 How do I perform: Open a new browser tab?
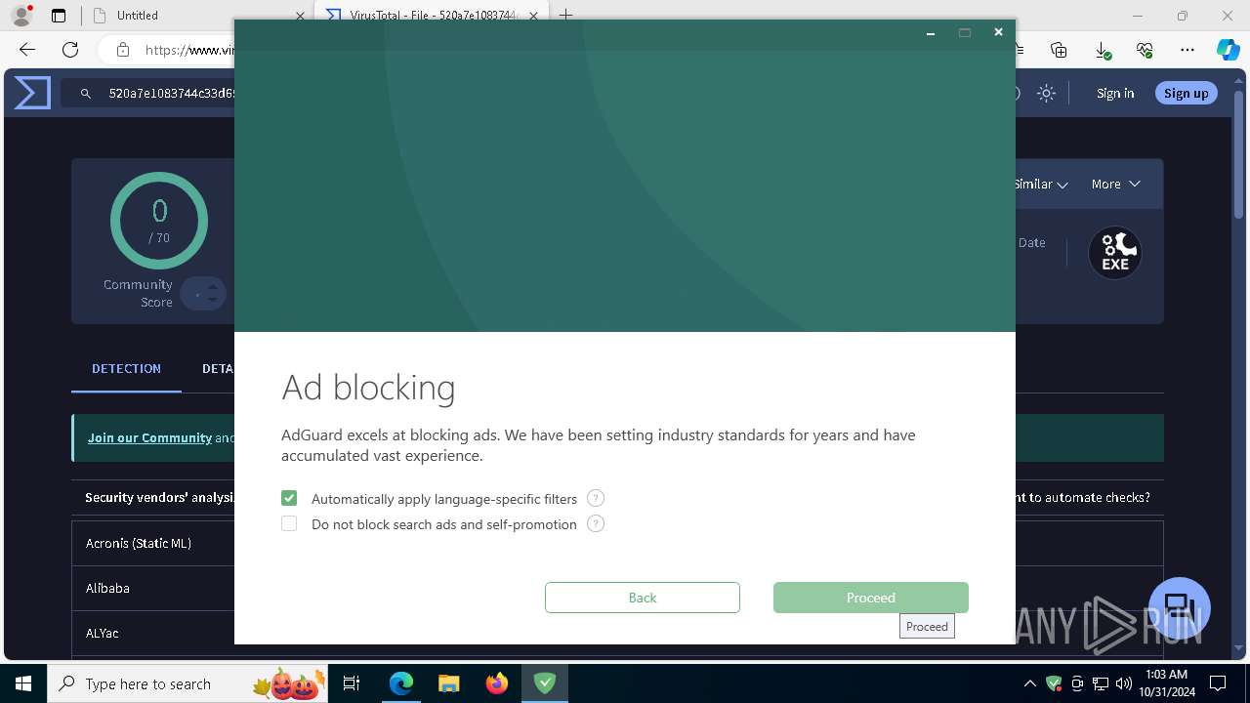click(565, 16)
